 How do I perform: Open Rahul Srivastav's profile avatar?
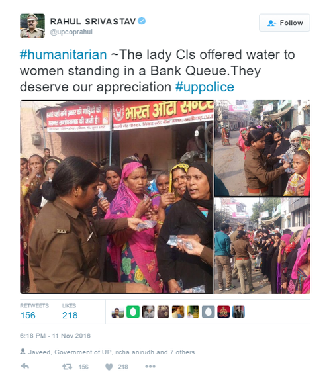(32, 26)
